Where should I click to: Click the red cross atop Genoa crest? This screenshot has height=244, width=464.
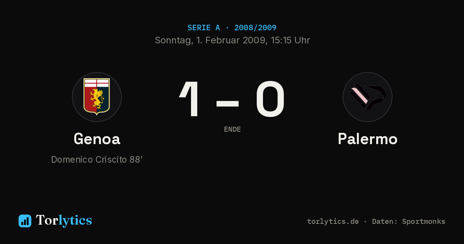pyautogui.click(x=97, y=83)
